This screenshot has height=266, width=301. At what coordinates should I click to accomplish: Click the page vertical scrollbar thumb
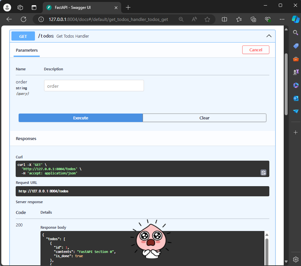286,84
